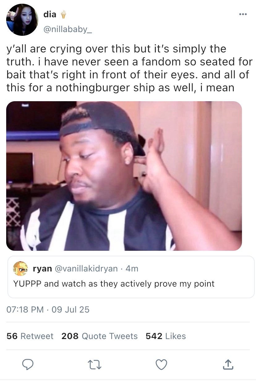This screenshot has width=256, height=381.
Task: Click the reply speech bubble icon
Action: pos(28,365)
